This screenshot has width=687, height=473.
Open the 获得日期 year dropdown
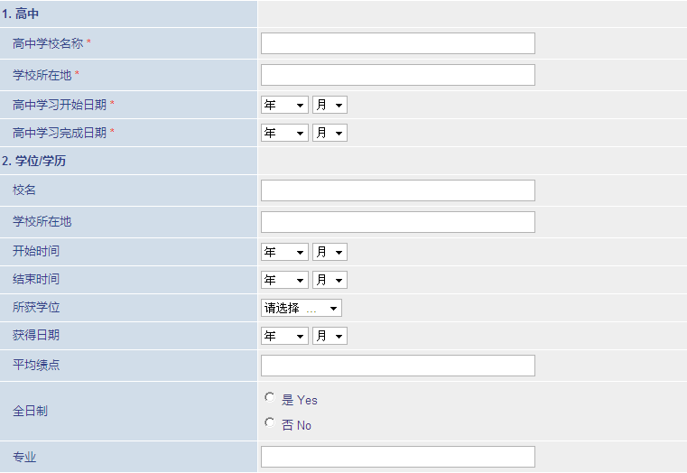284,337
